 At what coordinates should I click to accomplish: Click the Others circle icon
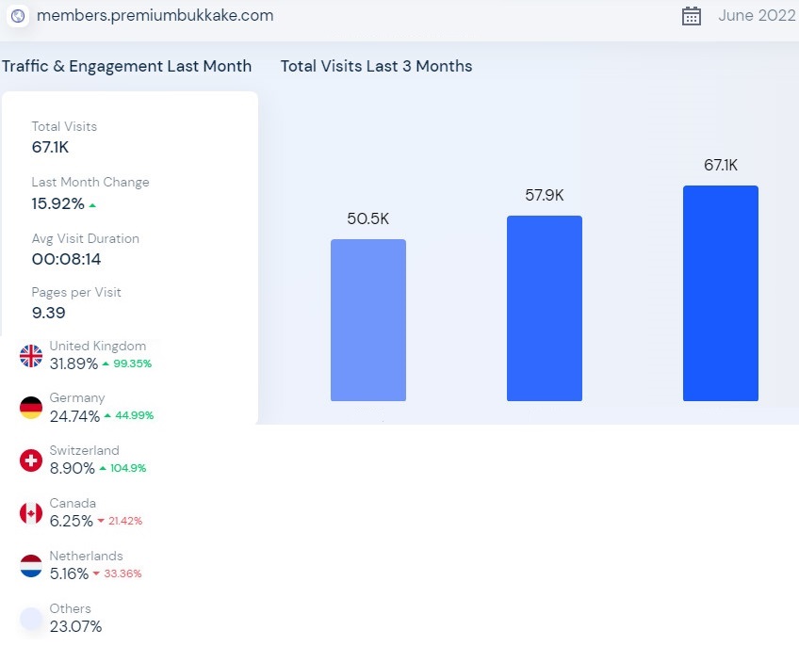point(29,619)
